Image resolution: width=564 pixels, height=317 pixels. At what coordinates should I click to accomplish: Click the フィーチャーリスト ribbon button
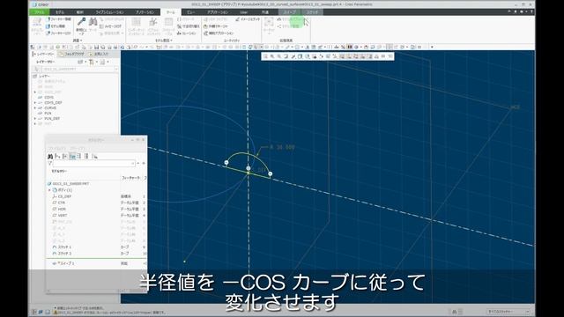(59, 33)
